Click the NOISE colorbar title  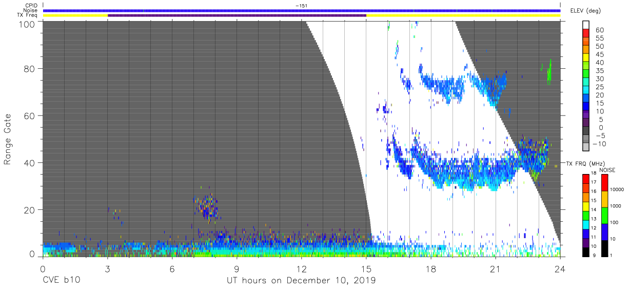coord(607,170)
